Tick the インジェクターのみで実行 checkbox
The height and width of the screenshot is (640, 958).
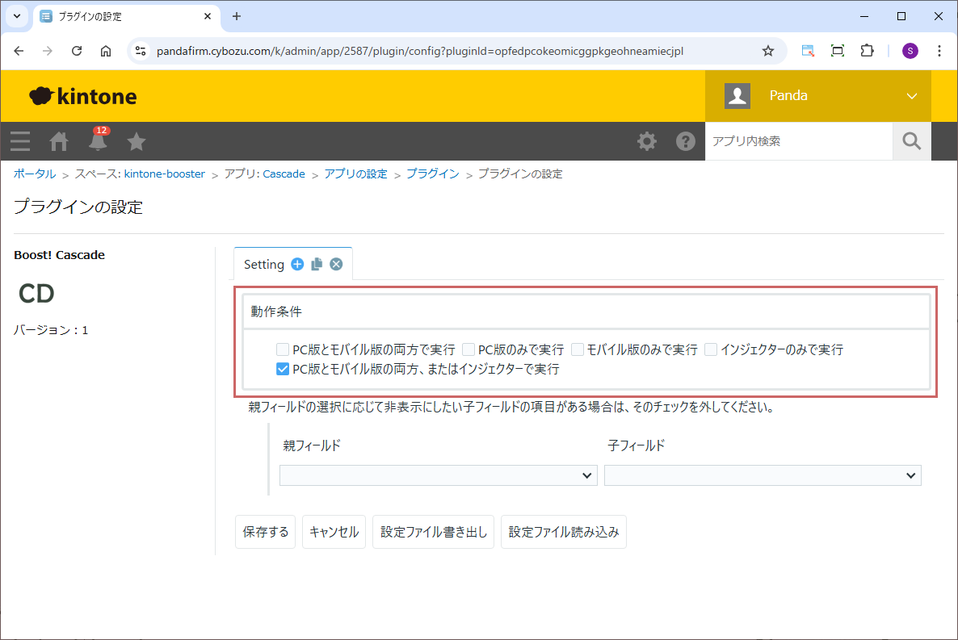click(711, 349)
